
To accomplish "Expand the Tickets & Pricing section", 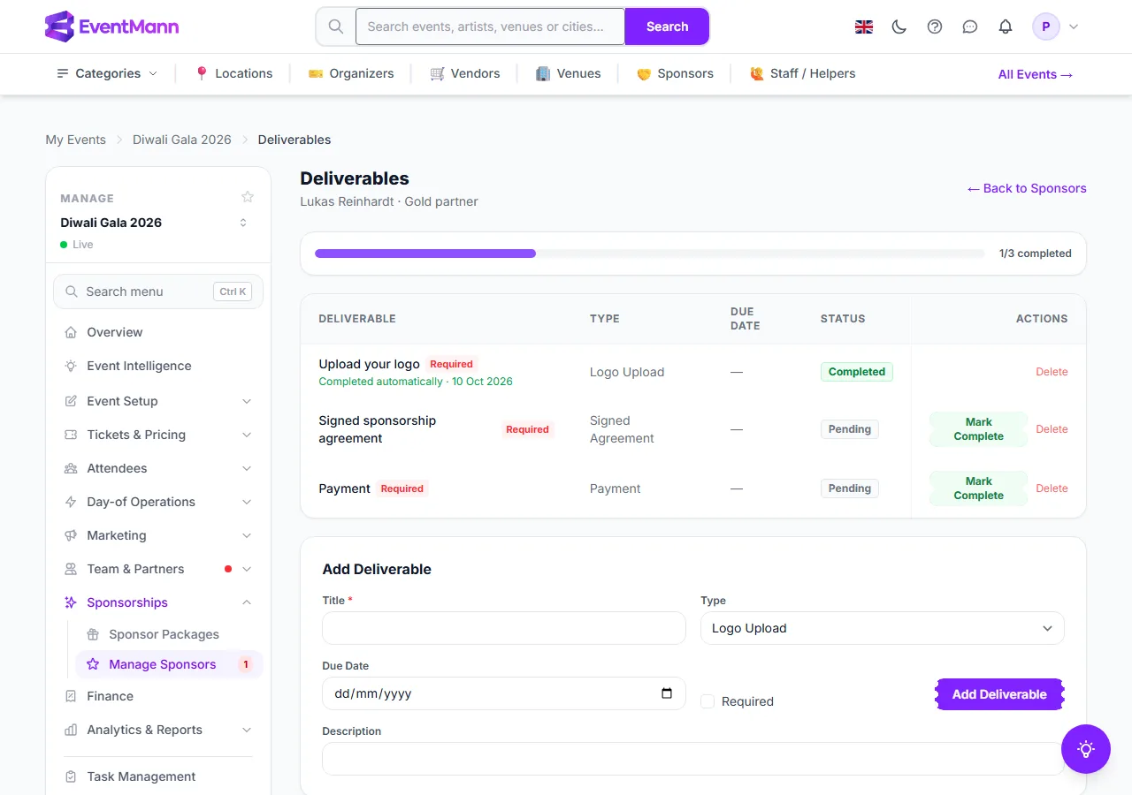I will tap(158, 435).
